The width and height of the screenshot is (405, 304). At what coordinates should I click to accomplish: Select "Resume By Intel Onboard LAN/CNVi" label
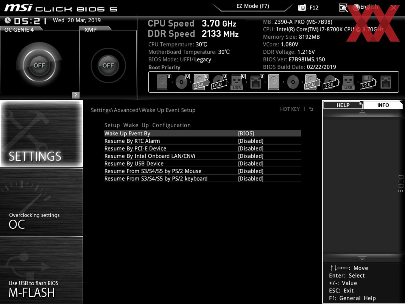150,156
